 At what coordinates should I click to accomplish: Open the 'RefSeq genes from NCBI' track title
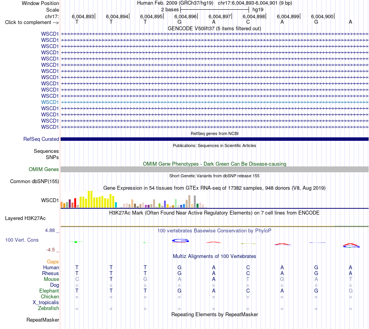point(214,133)
